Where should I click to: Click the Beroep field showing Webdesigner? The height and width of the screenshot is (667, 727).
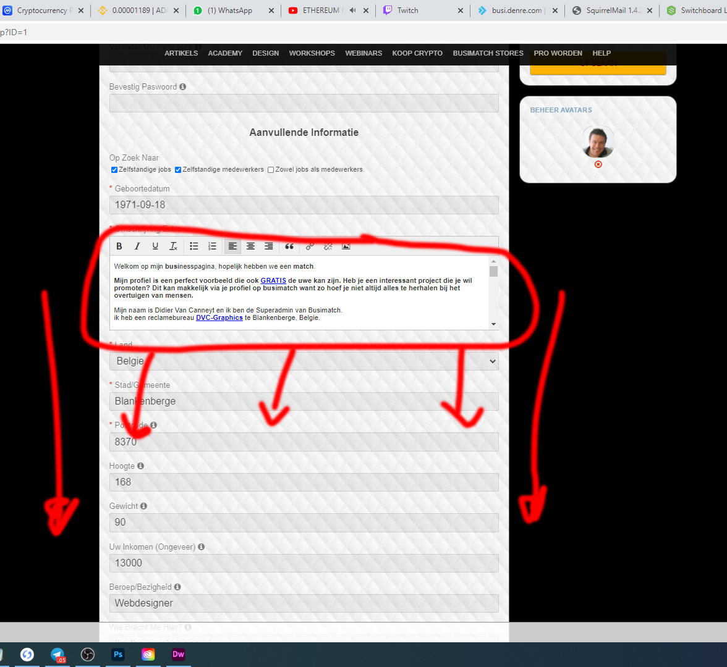[304, 603]
